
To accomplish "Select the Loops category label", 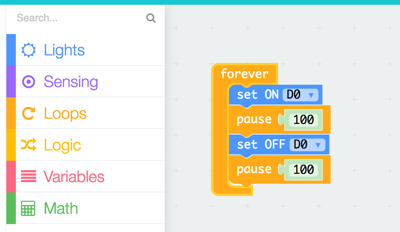I will (x=65, y=114).
